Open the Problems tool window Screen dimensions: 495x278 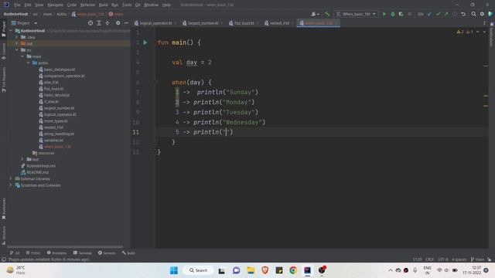(x=56, y=253)
